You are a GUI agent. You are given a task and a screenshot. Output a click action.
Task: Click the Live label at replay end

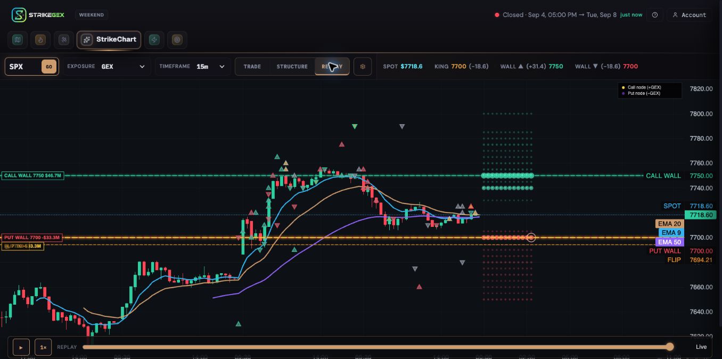(x=701, y=347)
